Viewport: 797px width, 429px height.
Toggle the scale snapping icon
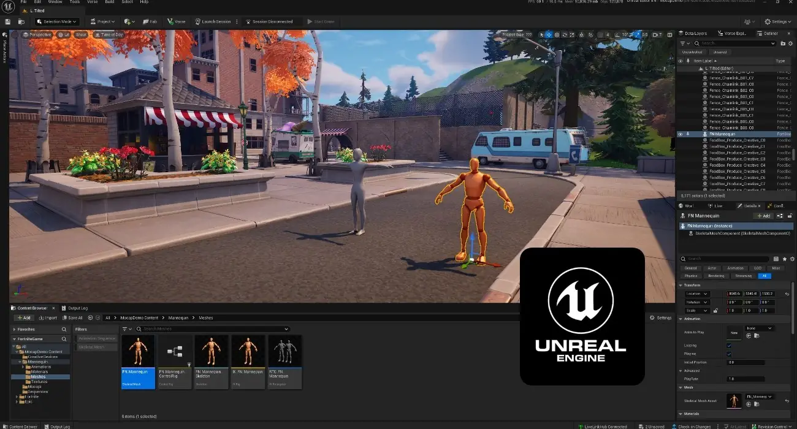pos(638,35)
